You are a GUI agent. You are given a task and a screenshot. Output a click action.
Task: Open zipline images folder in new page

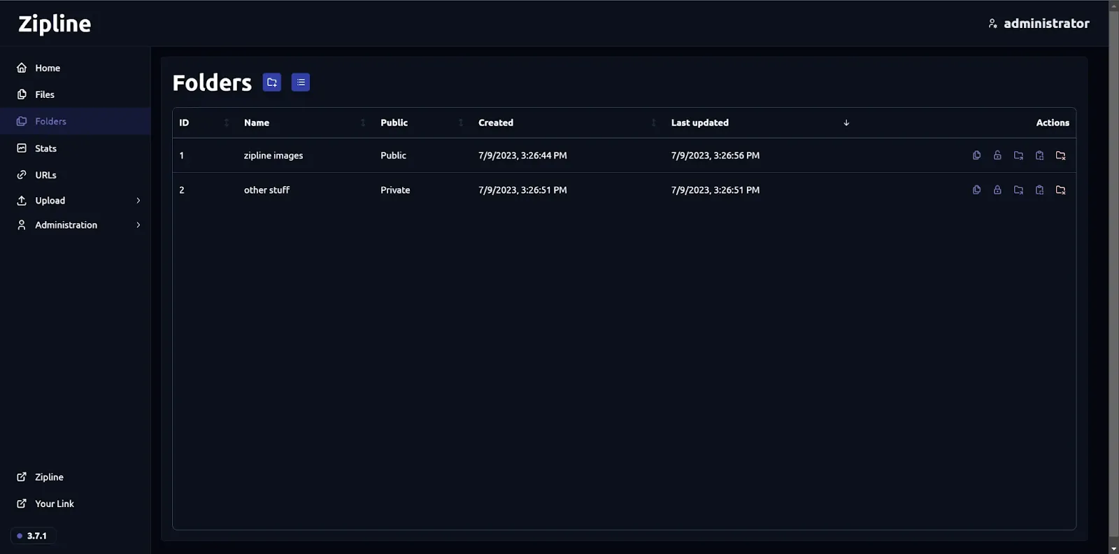(x=1018, y=155)
